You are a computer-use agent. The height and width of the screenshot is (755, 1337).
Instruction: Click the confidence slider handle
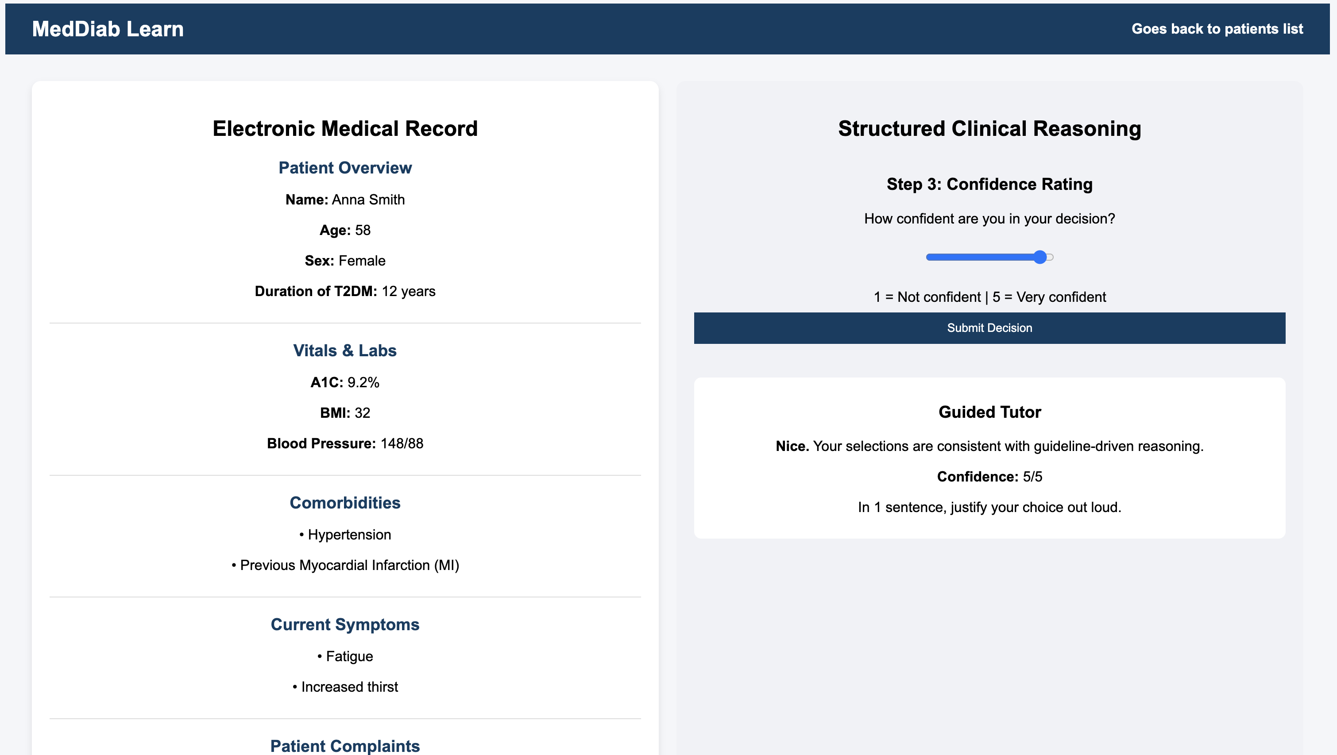coord(1039,258)
